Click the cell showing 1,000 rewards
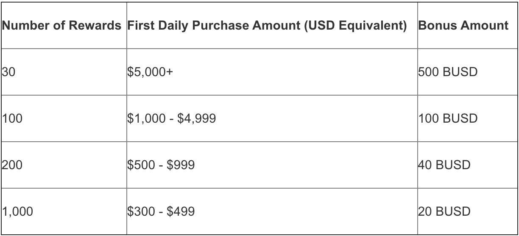This screenshot has height=236, width=519. coord(64,211)
